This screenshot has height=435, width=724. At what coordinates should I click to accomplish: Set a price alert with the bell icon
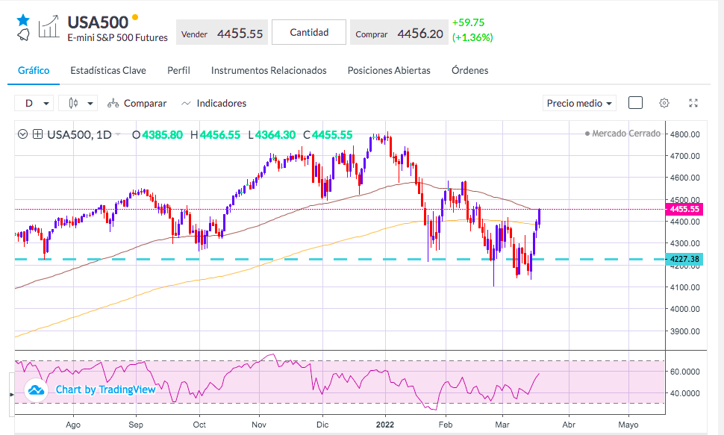23,34
